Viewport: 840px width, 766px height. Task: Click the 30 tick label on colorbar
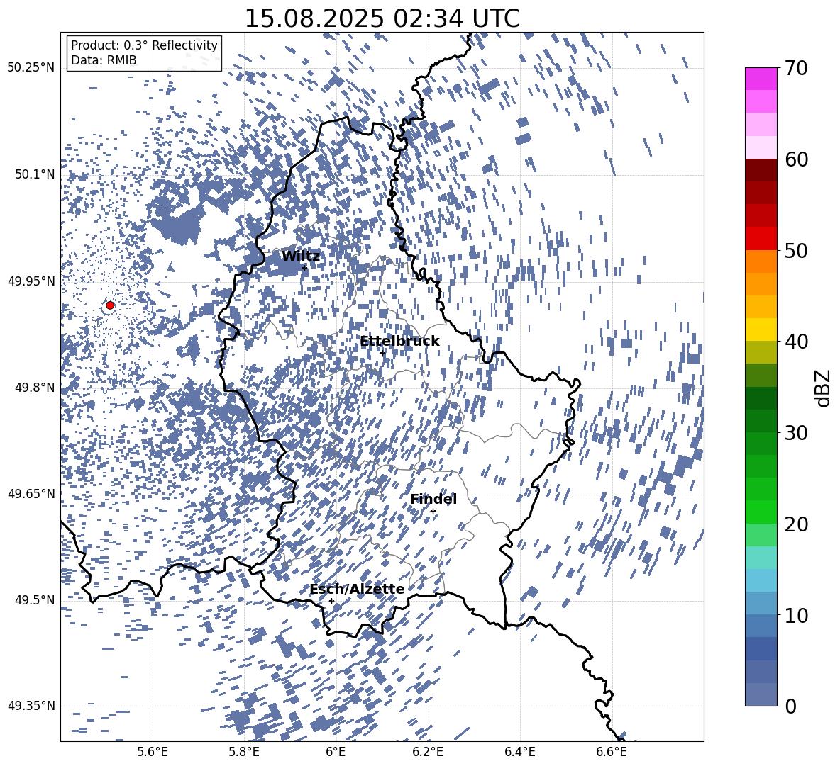(796, 433)
